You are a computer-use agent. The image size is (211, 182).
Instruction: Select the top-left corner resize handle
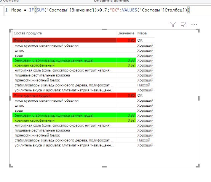point(11,31)
